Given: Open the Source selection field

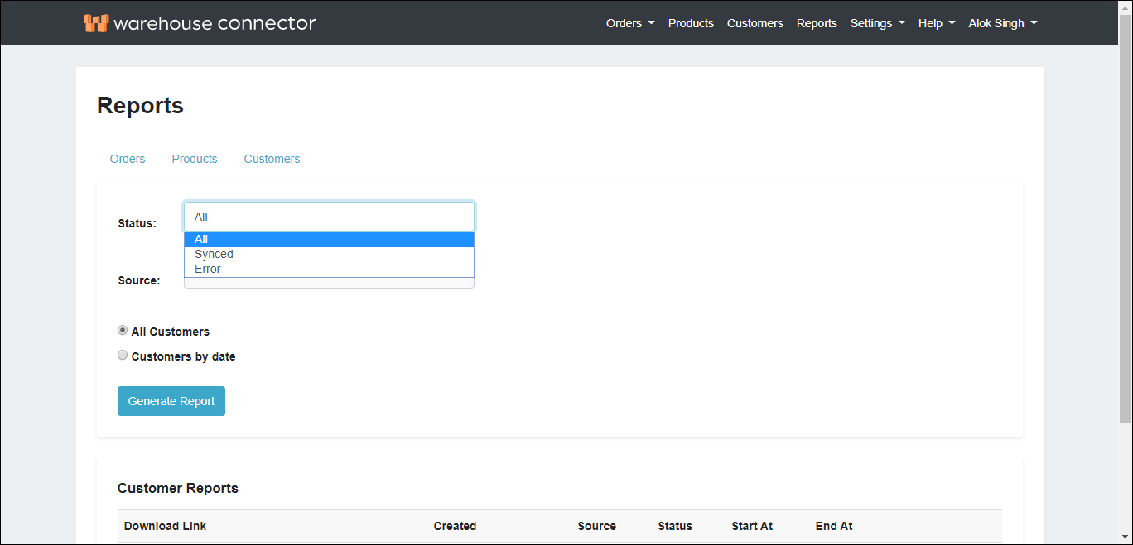Looking at the screenshot, I should click(x=329, y=281).
